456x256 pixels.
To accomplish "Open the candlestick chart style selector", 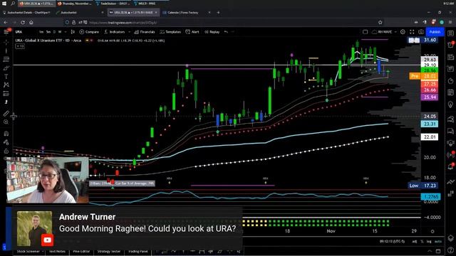I will pos(73,32).
